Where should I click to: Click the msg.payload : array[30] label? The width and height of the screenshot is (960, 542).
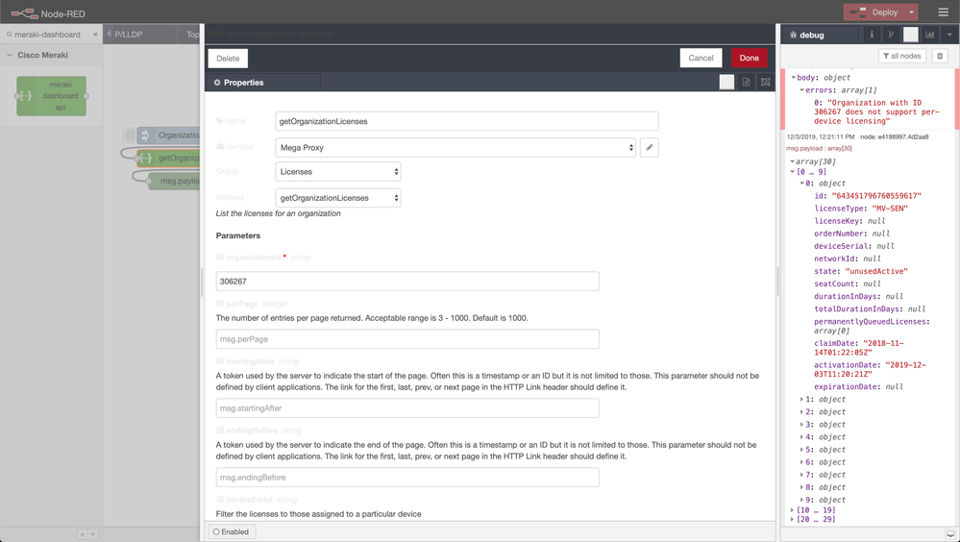(x=819, y=148)
